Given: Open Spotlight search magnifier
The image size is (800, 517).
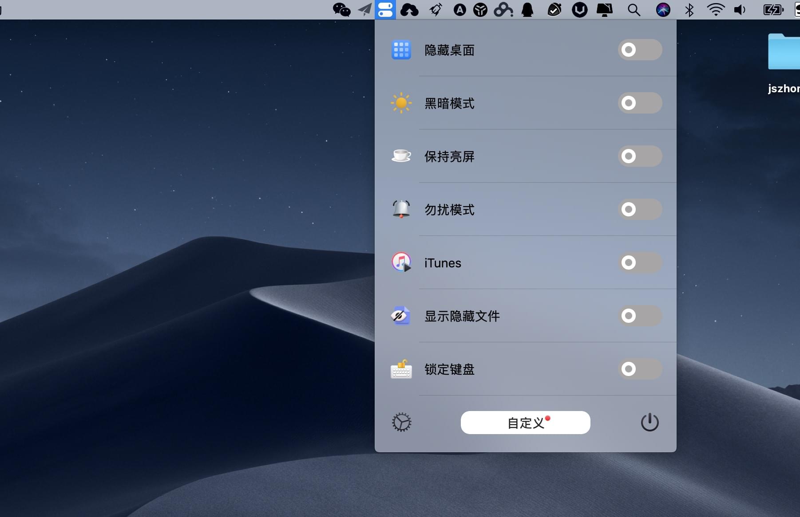Looking at the screenshot, I should 634,10.
